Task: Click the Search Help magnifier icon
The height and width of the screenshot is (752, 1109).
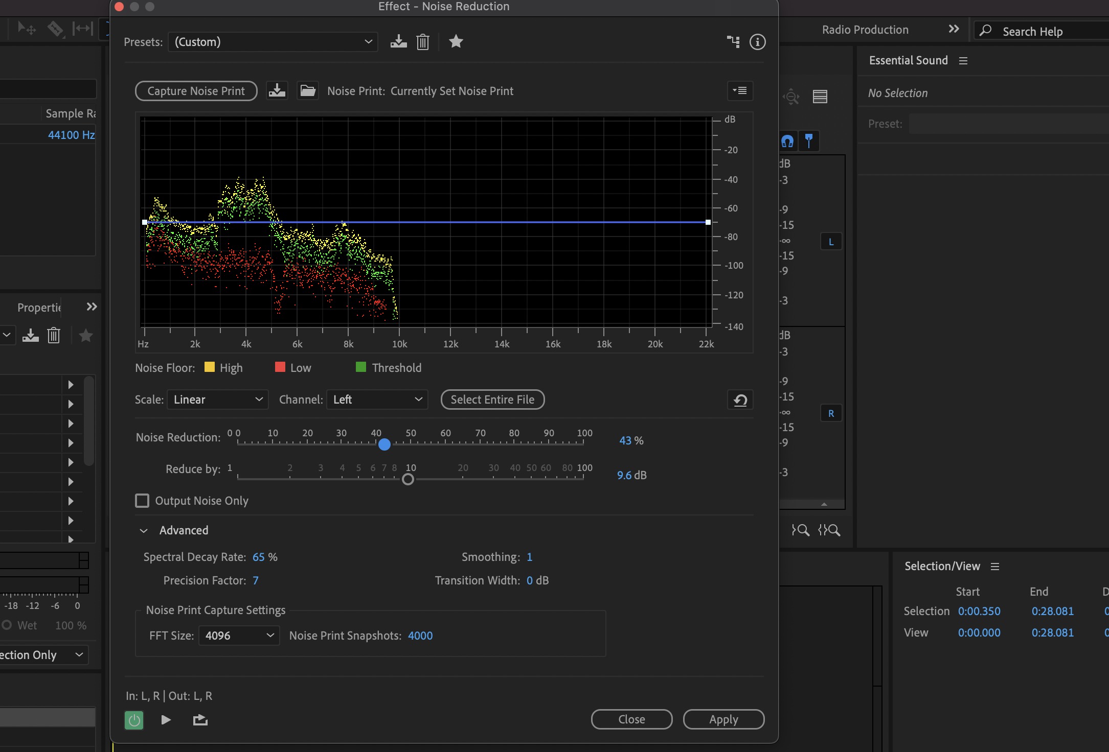Action: coord(985,31)
